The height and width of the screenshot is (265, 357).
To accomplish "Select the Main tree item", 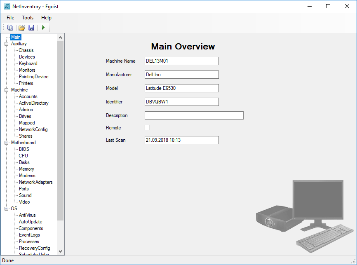I will click(x=16, y=37).
